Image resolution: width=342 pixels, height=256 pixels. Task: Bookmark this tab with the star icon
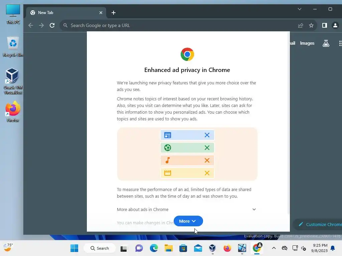(311, 25)
